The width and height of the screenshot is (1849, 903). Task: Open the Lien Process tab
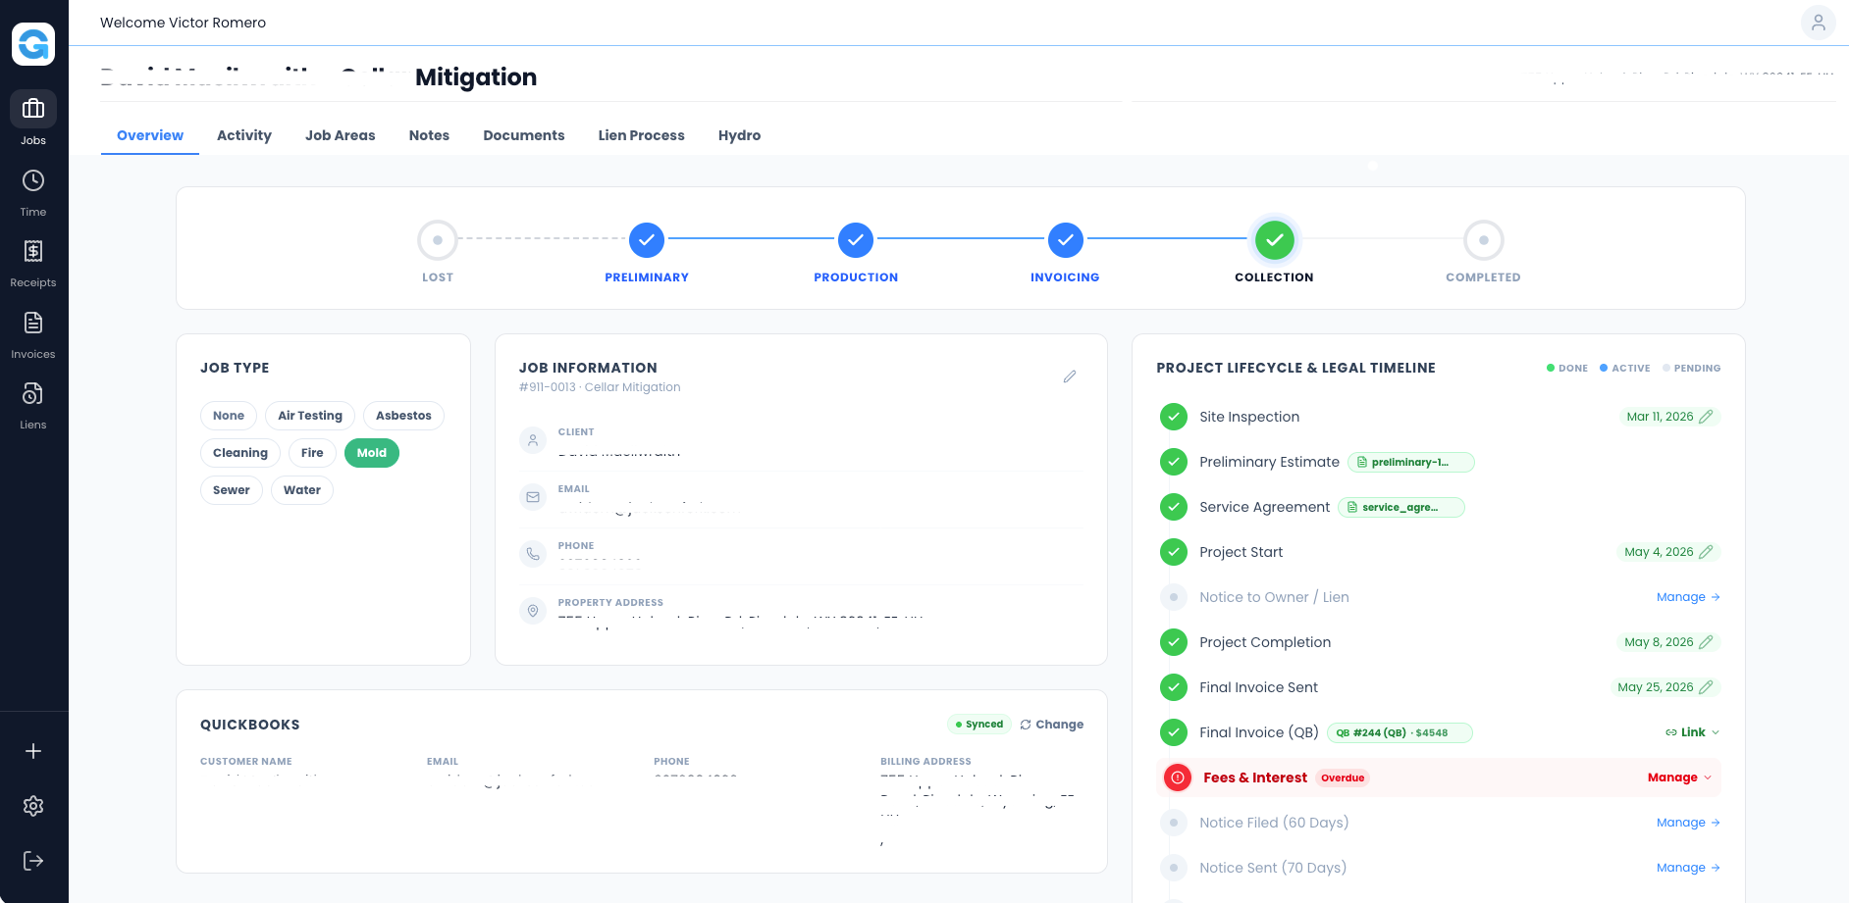pos(642,135)
